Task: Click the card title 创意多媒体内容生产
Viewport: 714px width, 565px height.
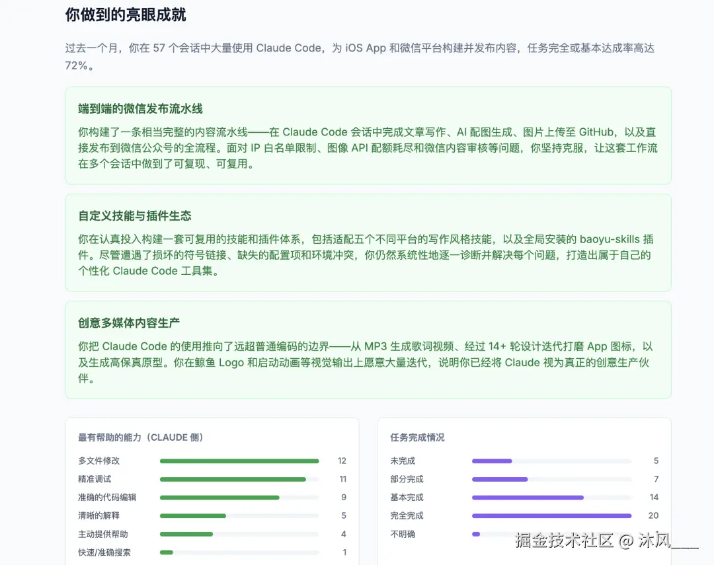Action: click(x=129, y=322)
